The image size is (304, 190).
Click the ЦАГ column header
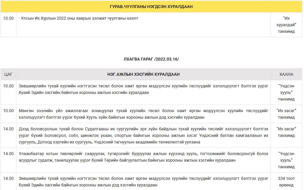coord(8,74)
